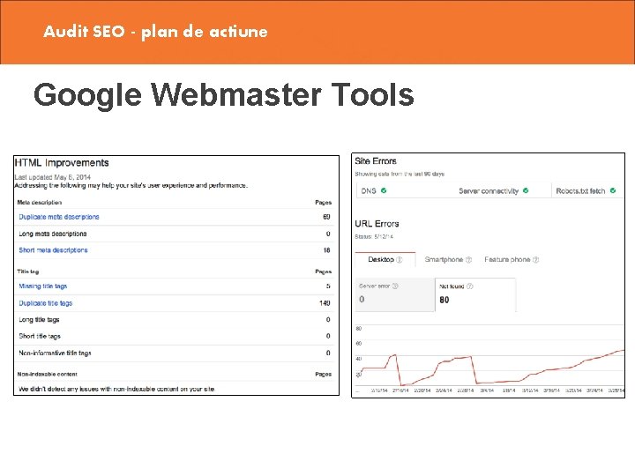Screen dimensions: 635x476
Task: Click the Long title tags row
Action: (x=174, y=320)
